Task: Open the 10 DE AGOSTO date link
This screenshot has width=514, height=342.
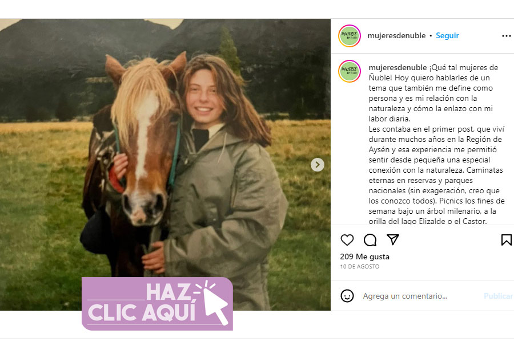Action: point(360,266)
